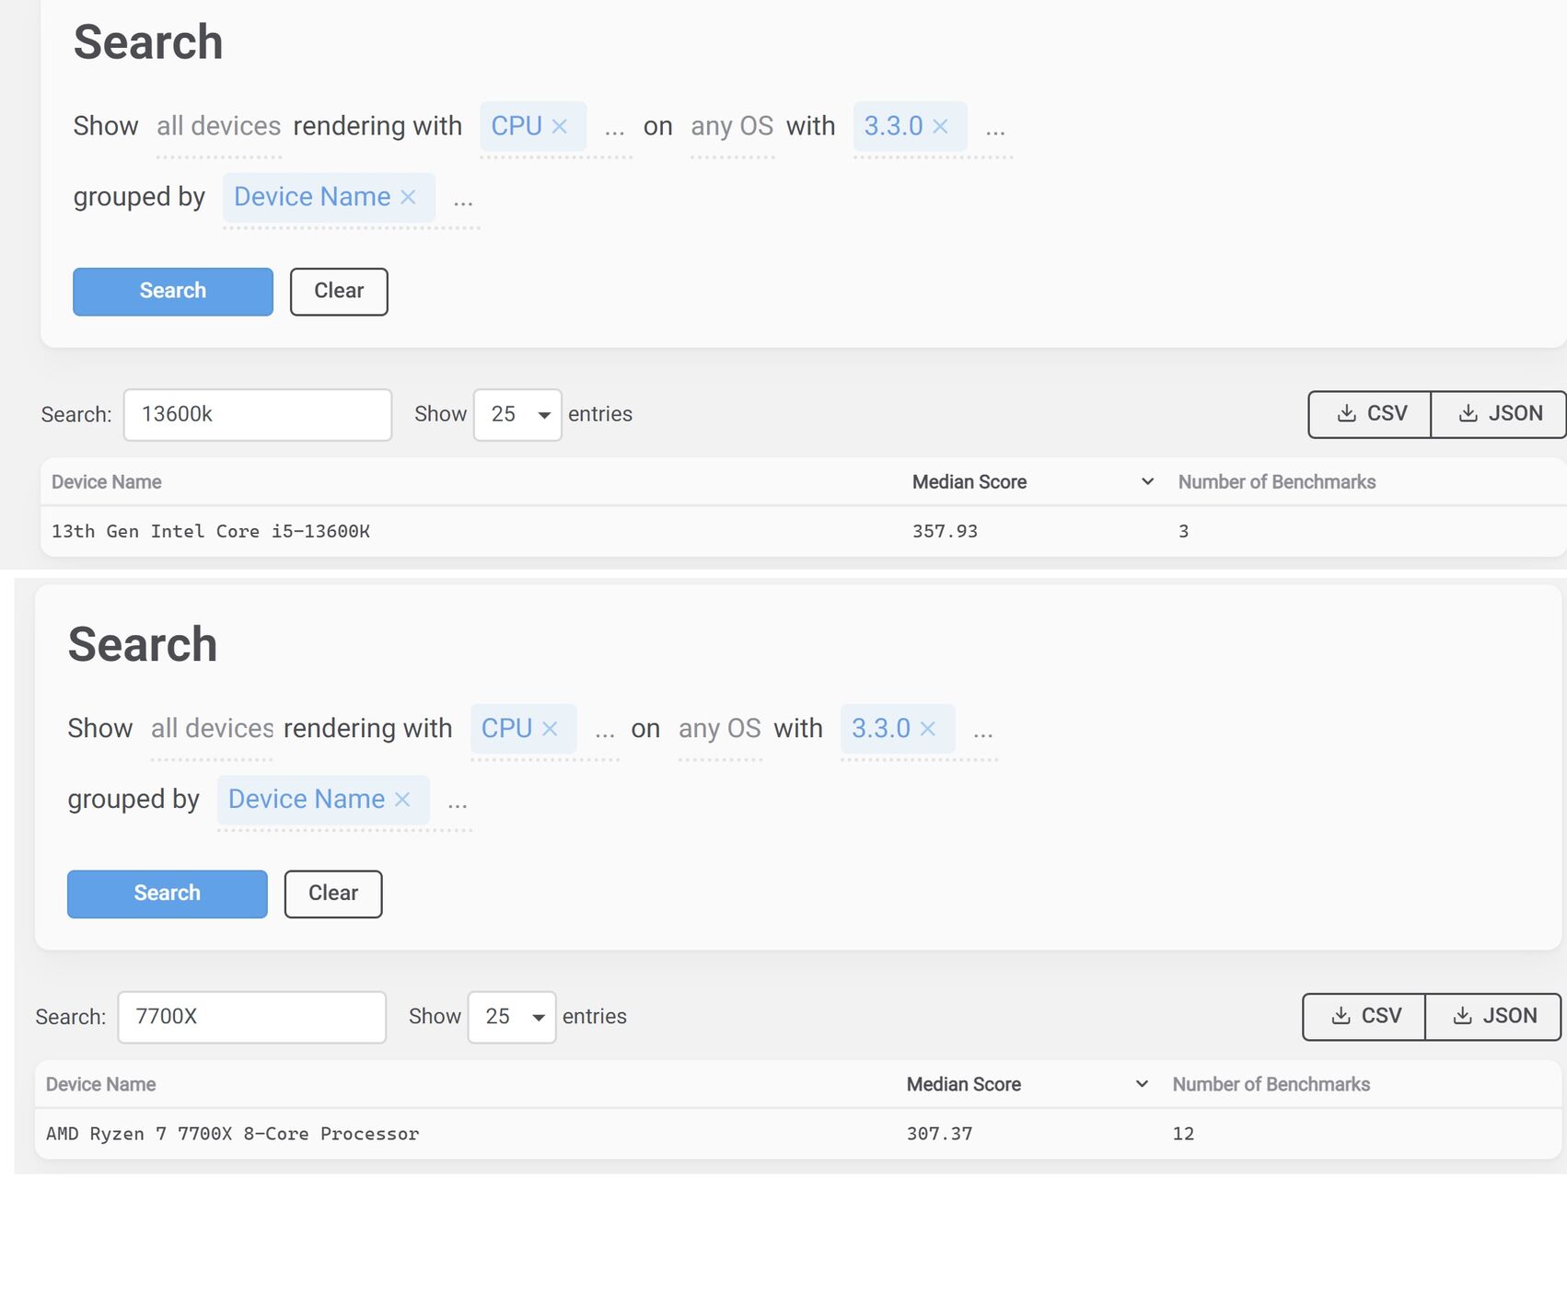
Task: Remove the 3.3.0 version tag in bottom panel
Action: (x=927, y=729)
